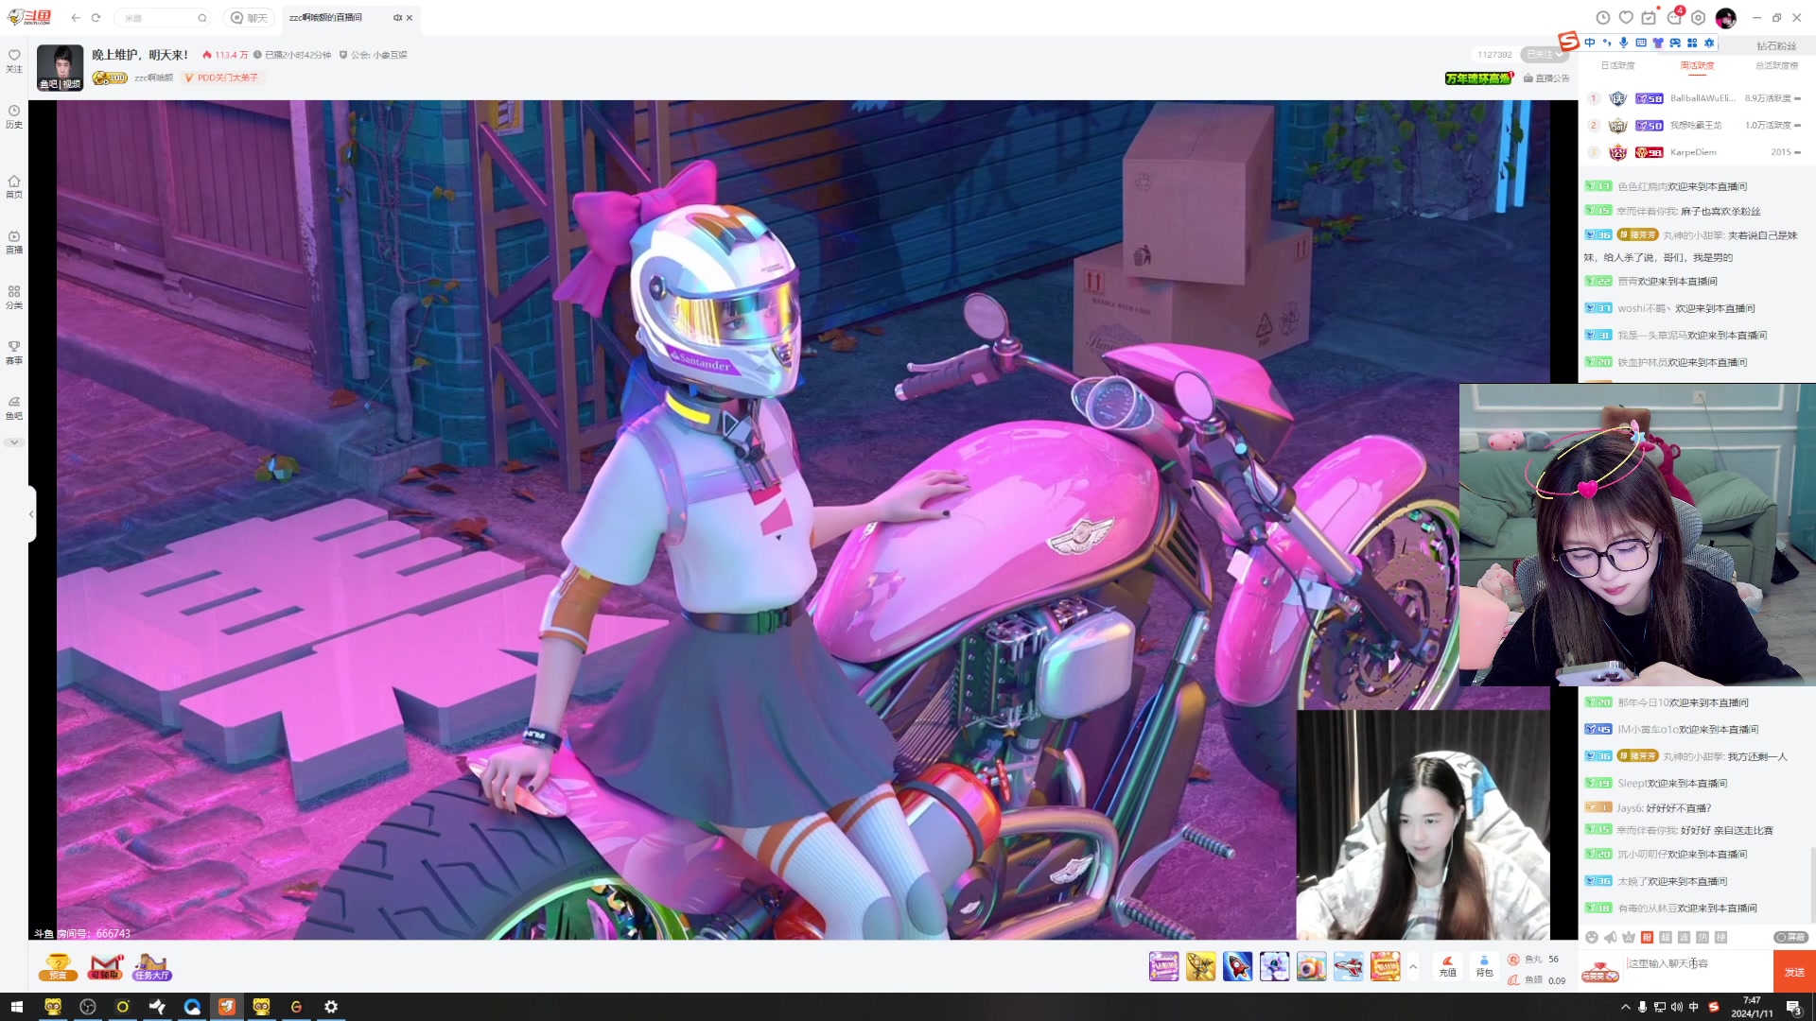The height and width of the screenshot is (1021, 1816).
Task: Refresh the page with the reload icon
Action: [96, 18]
